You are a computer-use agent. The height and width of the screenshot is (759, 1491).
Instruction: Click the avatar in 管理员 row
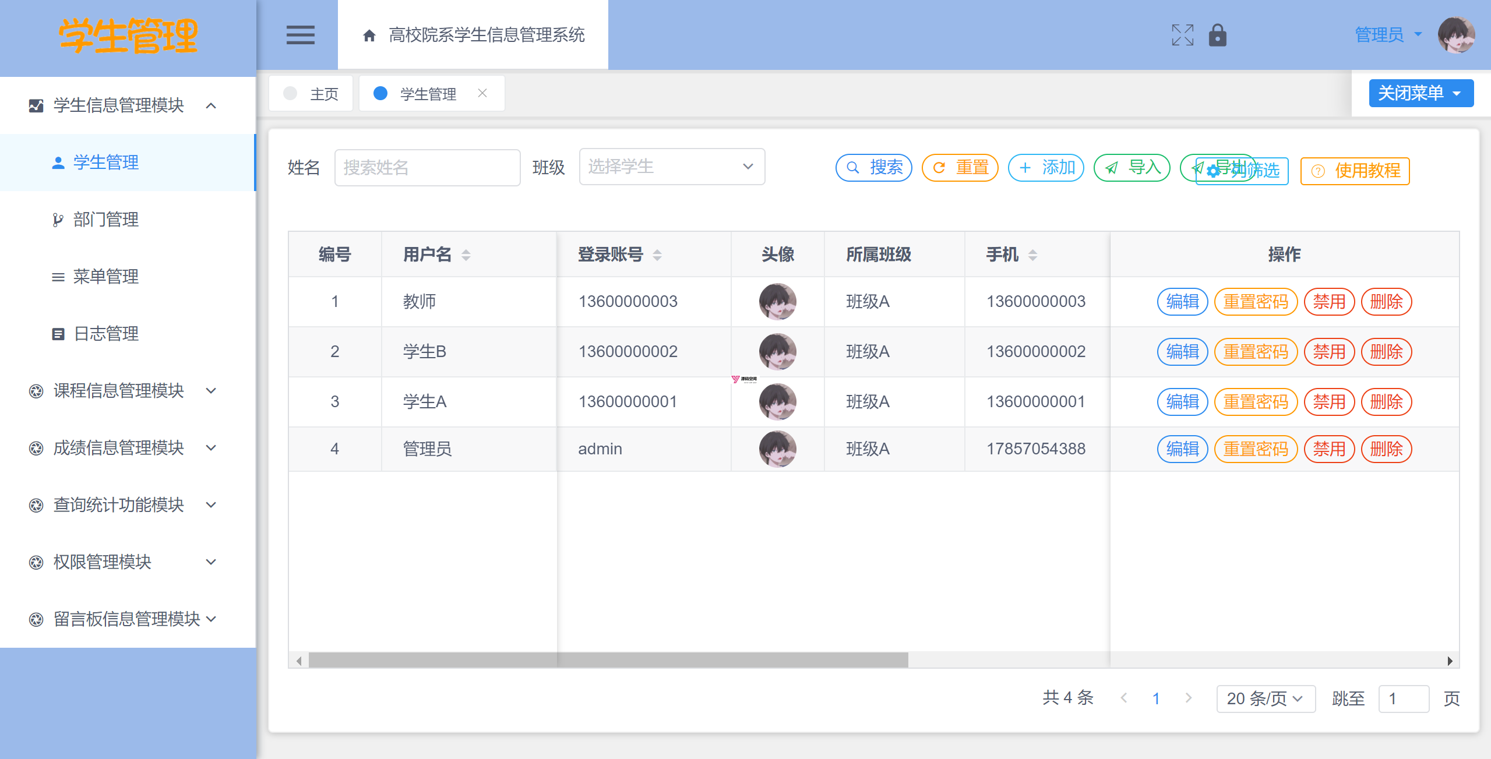point(777,449)
